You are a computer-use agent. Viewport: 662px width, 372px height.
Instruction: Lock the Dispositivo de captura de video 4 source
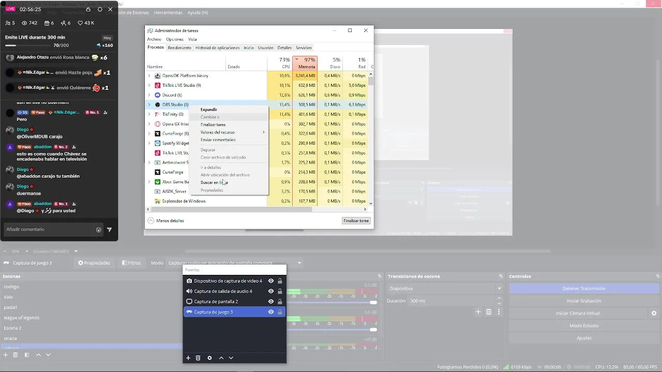280,281
